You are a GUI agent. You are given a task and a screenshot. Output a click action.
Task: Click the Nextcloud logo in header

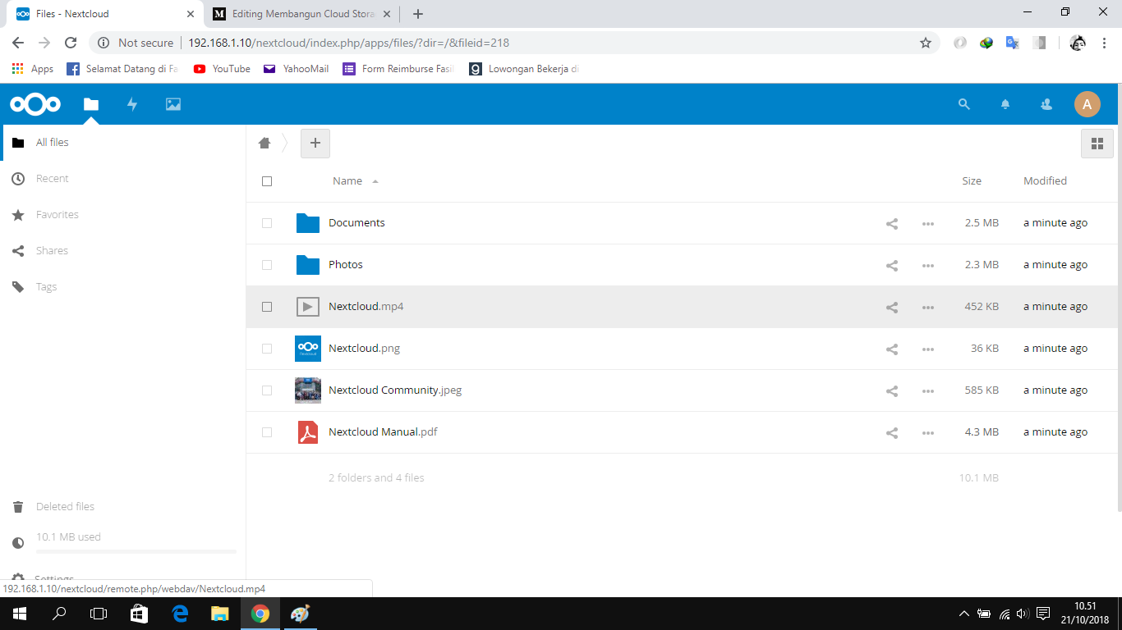click(x=35, y=104)
